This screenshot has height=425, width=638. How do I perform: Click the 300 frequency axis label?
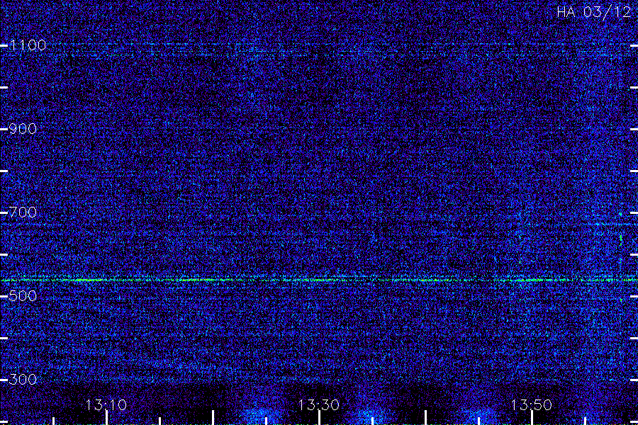(23, 380)
